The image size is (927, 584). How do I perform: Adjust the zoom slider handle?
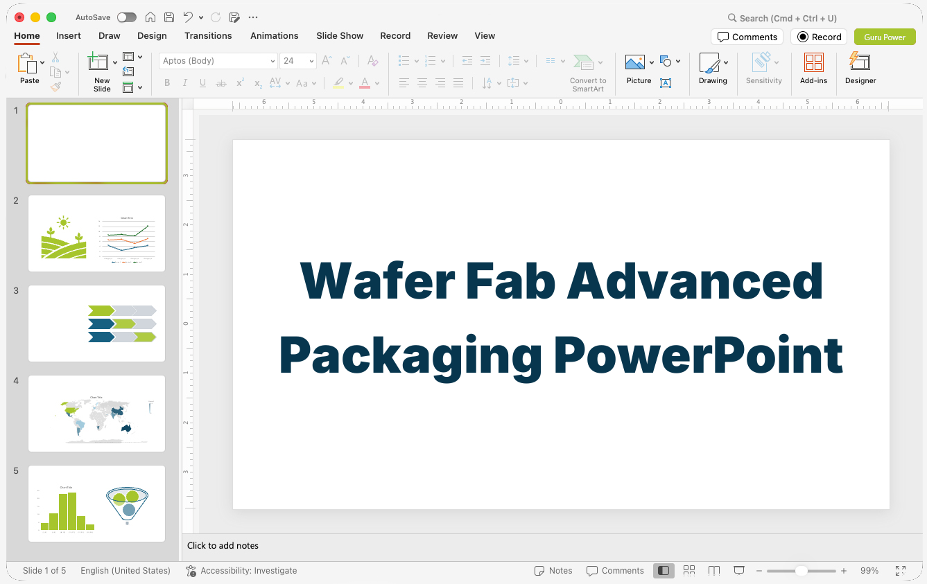click(801, 571)
